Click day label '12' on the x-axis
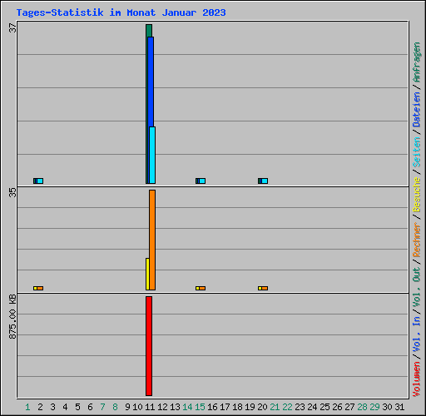This screenshot has width=426, height=416. click(162, 407)
